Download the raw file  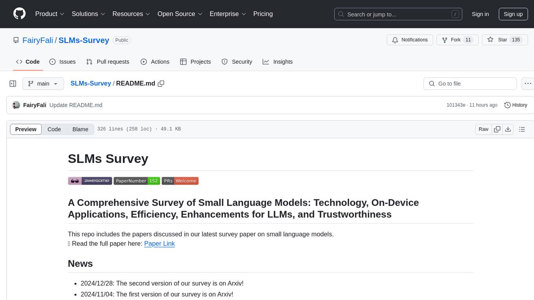coord(508,129)
